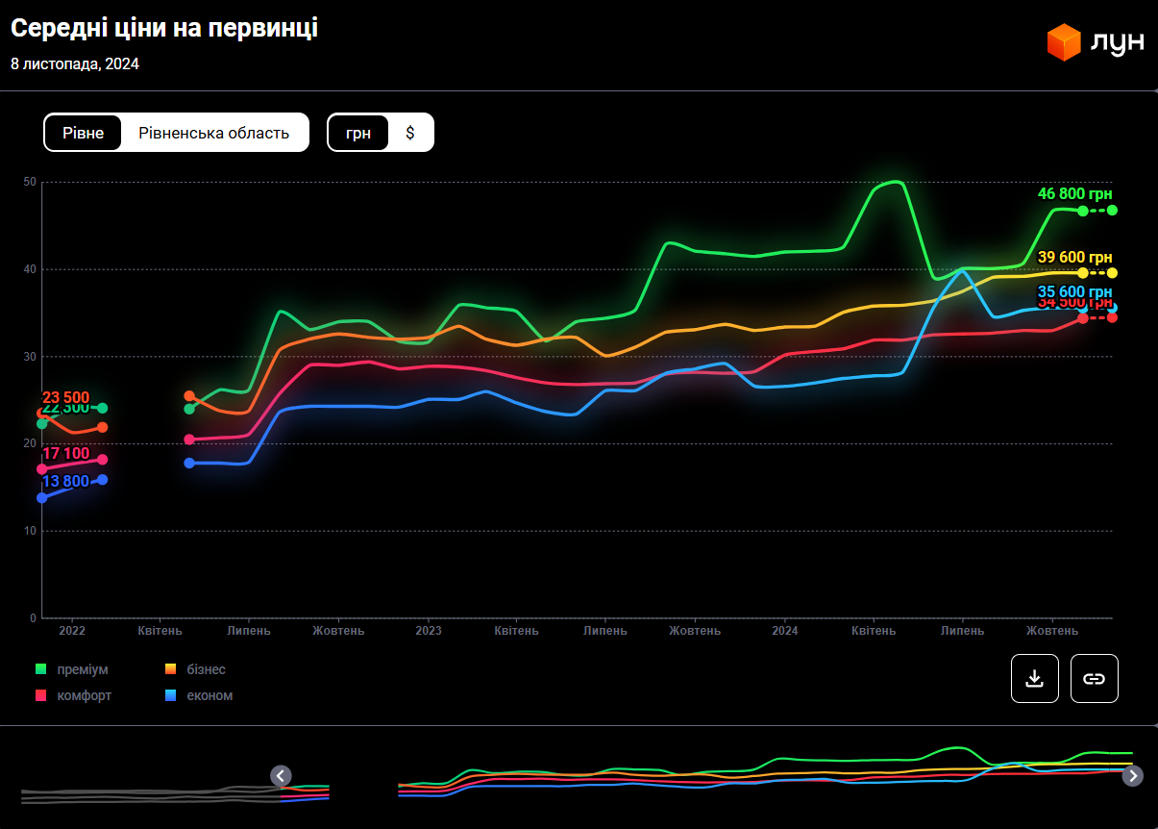Image resolution: width=1158 pixels, height=829 pixels.
Task: Click the 39 600 грн бізнес endpoint label
Action: (x=1074, y=257)
